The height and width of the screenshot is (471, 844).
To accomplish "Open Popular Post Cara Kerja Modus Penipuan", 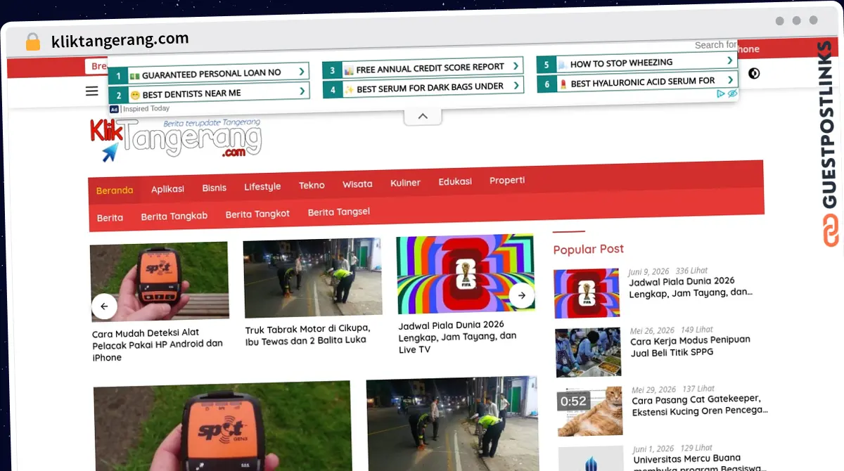I will (690, 345).
